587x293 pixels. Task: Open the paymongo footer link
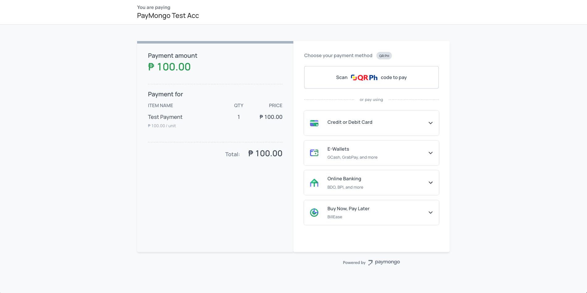click(x=387, y=262)
